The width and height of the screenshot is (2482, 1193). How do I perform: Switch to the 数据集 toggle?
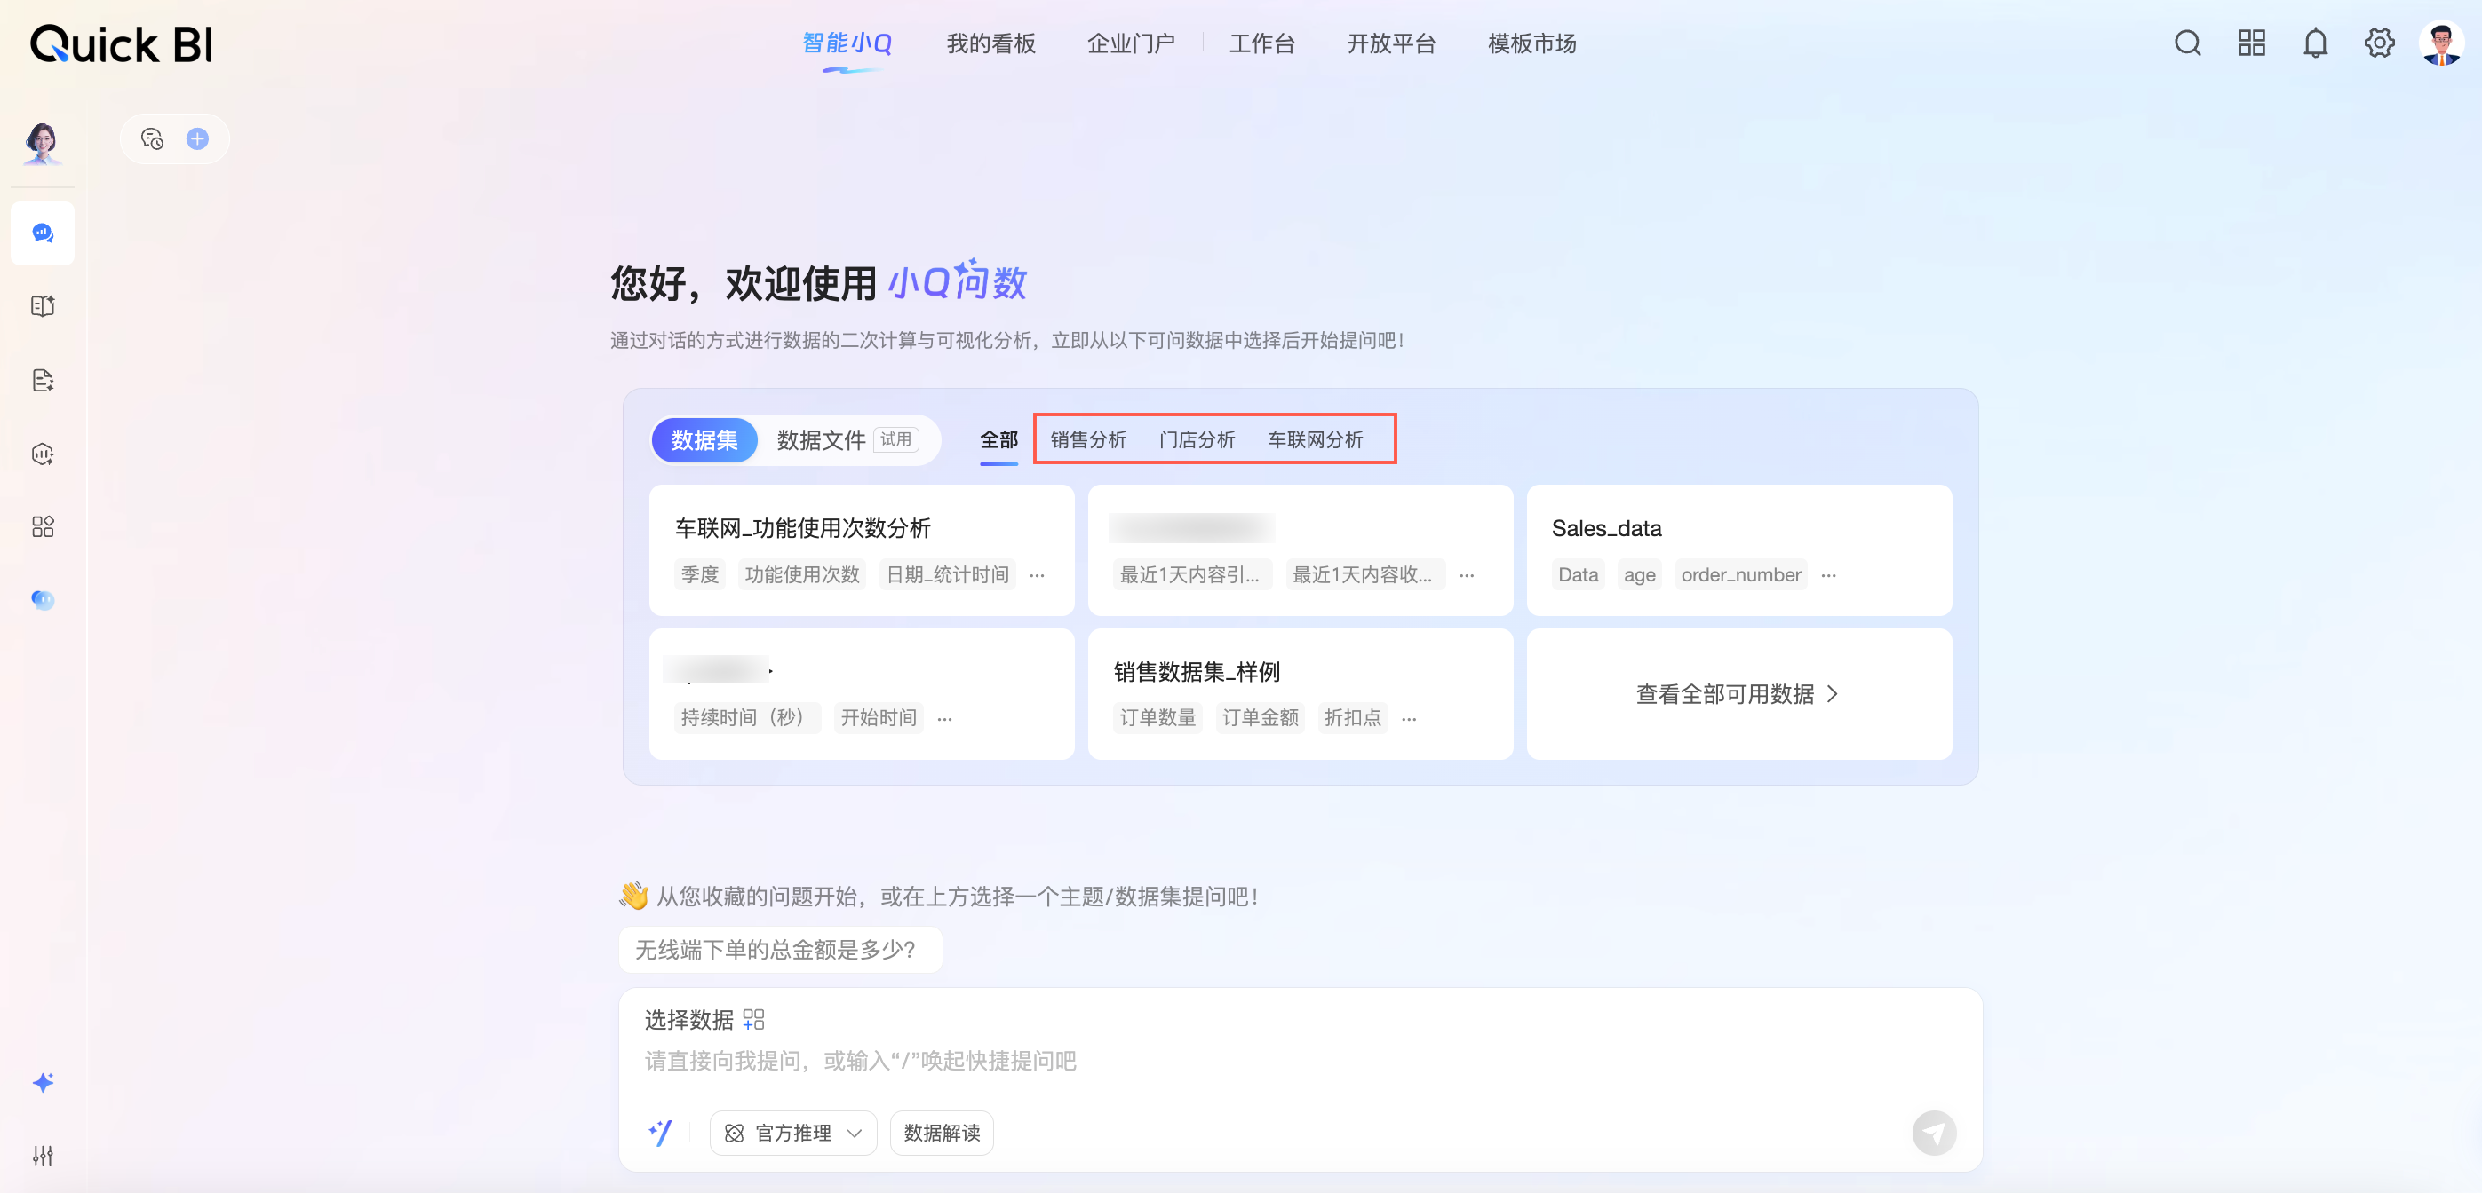(704, 440)
